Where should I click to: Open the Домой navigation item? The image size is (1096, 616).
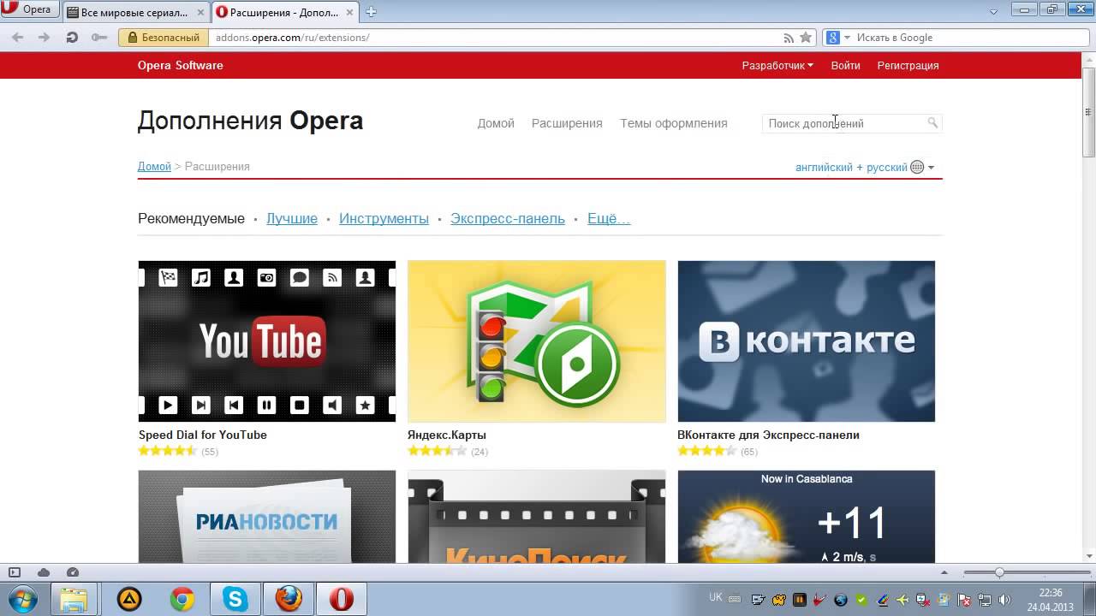point(496,123)
